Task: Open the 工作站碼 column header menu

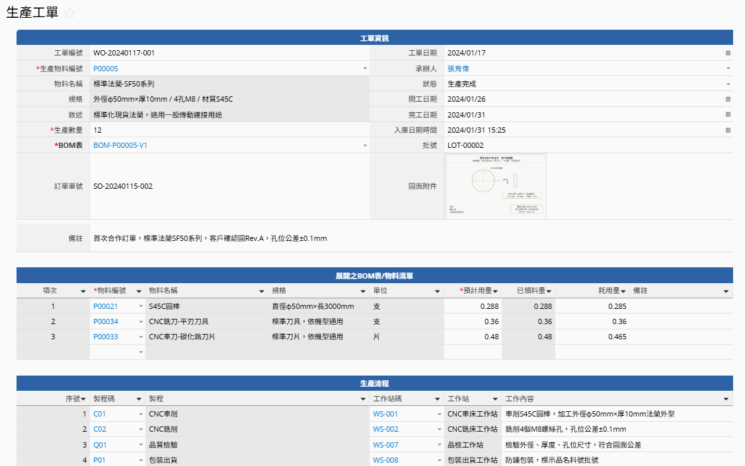Action: coord(437,399)
